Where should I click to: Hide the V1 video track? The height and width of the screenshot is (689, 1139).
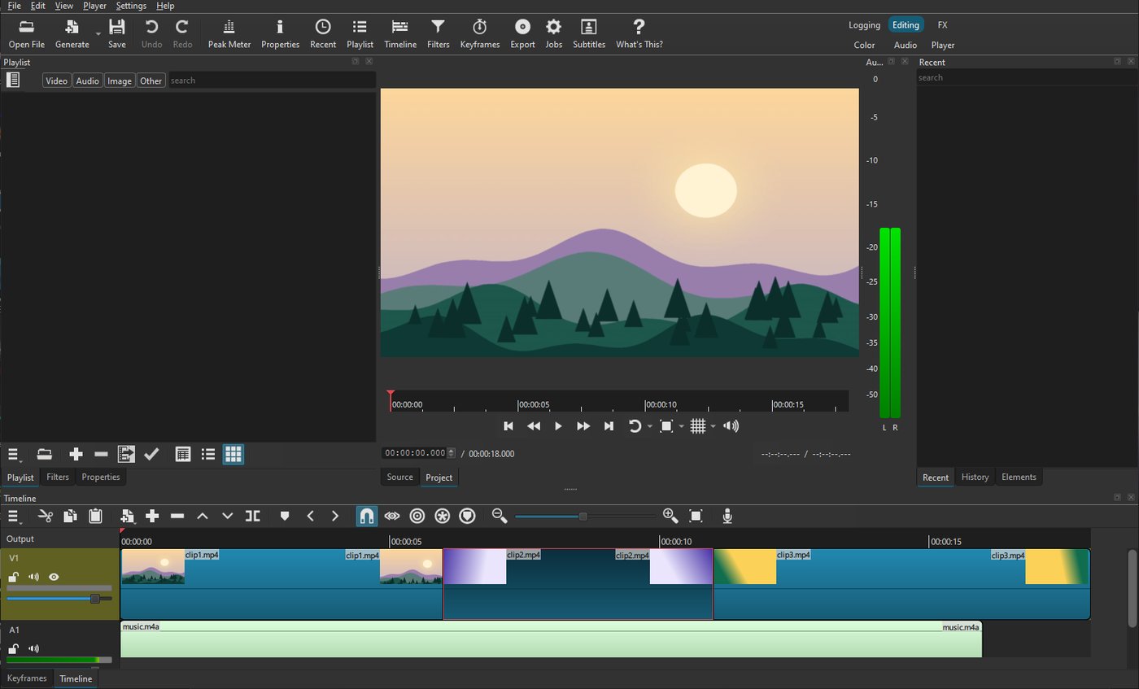tap(54, 577)
